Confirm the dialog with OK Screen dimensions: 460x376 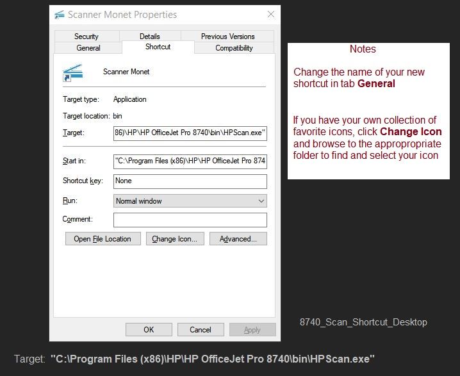click(x=149, y=330)
